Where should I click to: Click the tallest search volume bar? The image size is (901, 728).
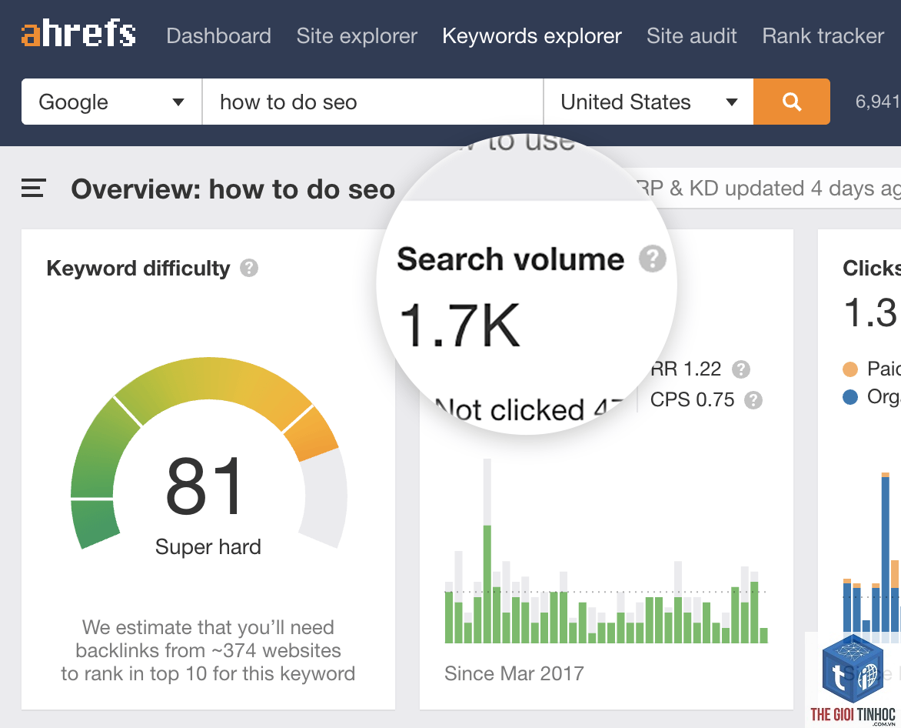[x=487, y=551]
